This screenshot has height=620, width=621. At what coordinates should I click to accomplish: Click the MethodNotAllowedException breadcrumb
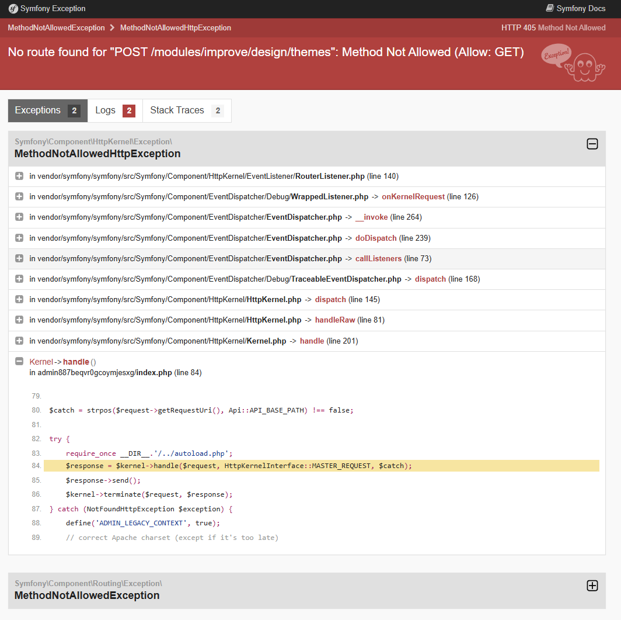tap(56, 27)
